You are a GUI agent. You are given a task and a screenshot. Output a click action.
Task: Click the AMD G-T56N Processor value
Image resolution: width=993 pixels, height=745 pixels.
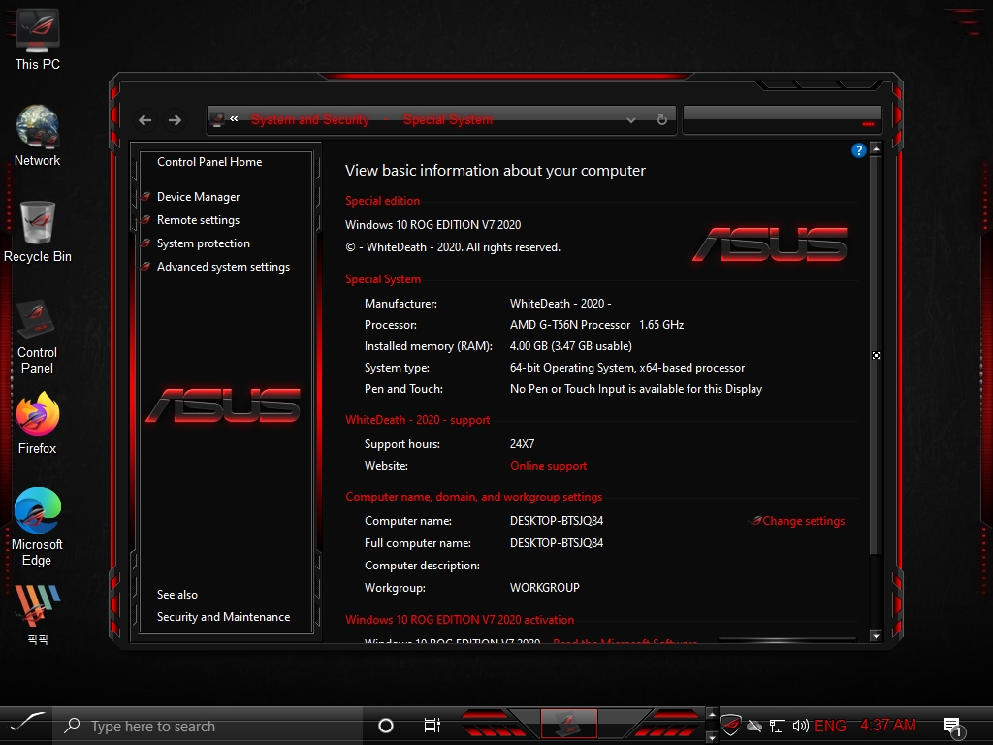point(596,325)
